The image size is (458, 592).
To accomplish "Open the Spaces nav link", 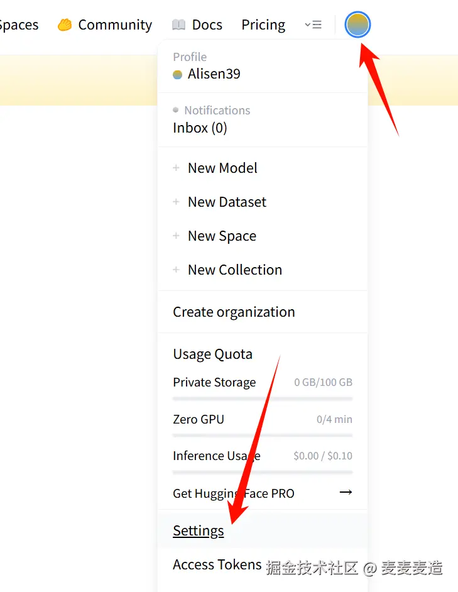I will tap(18, 25).
